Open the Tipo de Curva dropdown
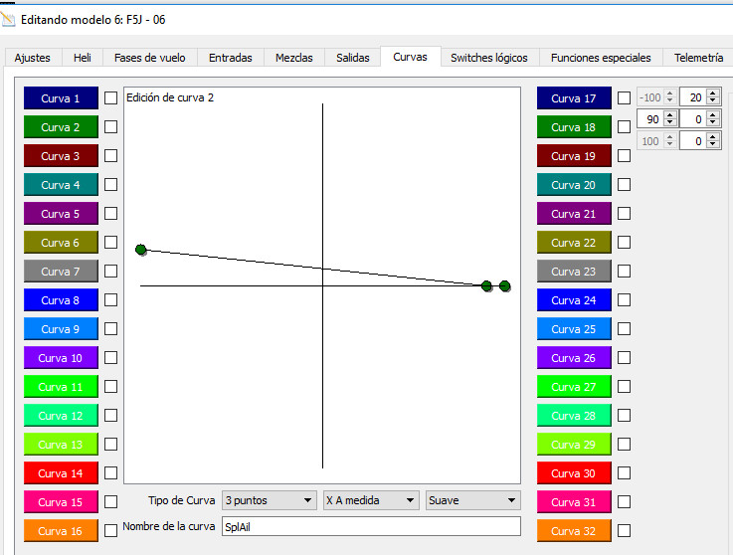The image size is (733, 555). [x=269, y=500]
